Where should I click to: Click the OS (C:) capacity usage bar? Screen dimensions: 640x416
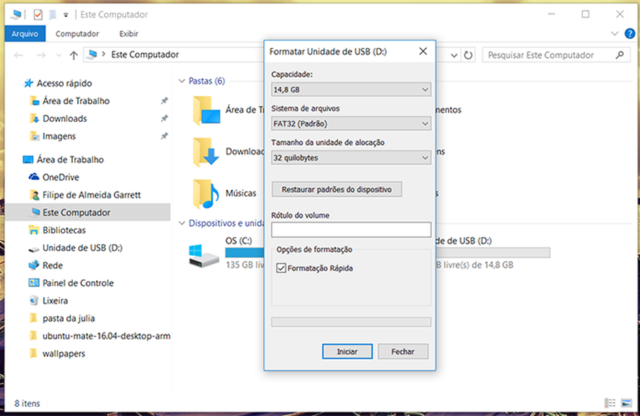pyautogui.click(x=245, y=253)
